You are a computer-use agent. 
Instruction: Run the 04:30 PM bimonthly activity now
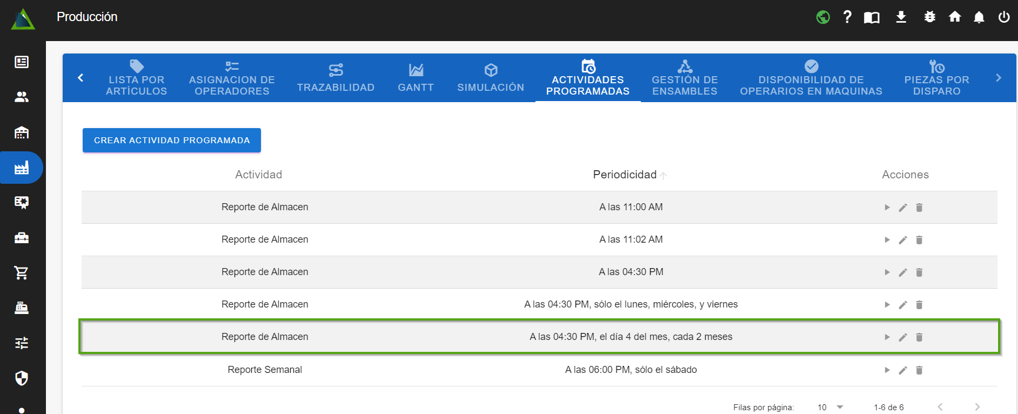tap(887, 337)
